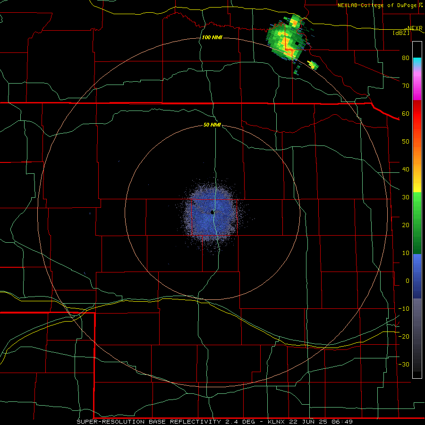
Task: Click the 80 value on the color scale
Action: pos(406,58)
